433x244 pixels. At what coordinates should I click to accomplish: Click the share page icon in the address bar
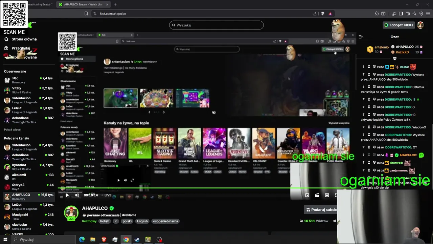click(x=315, y=14)
